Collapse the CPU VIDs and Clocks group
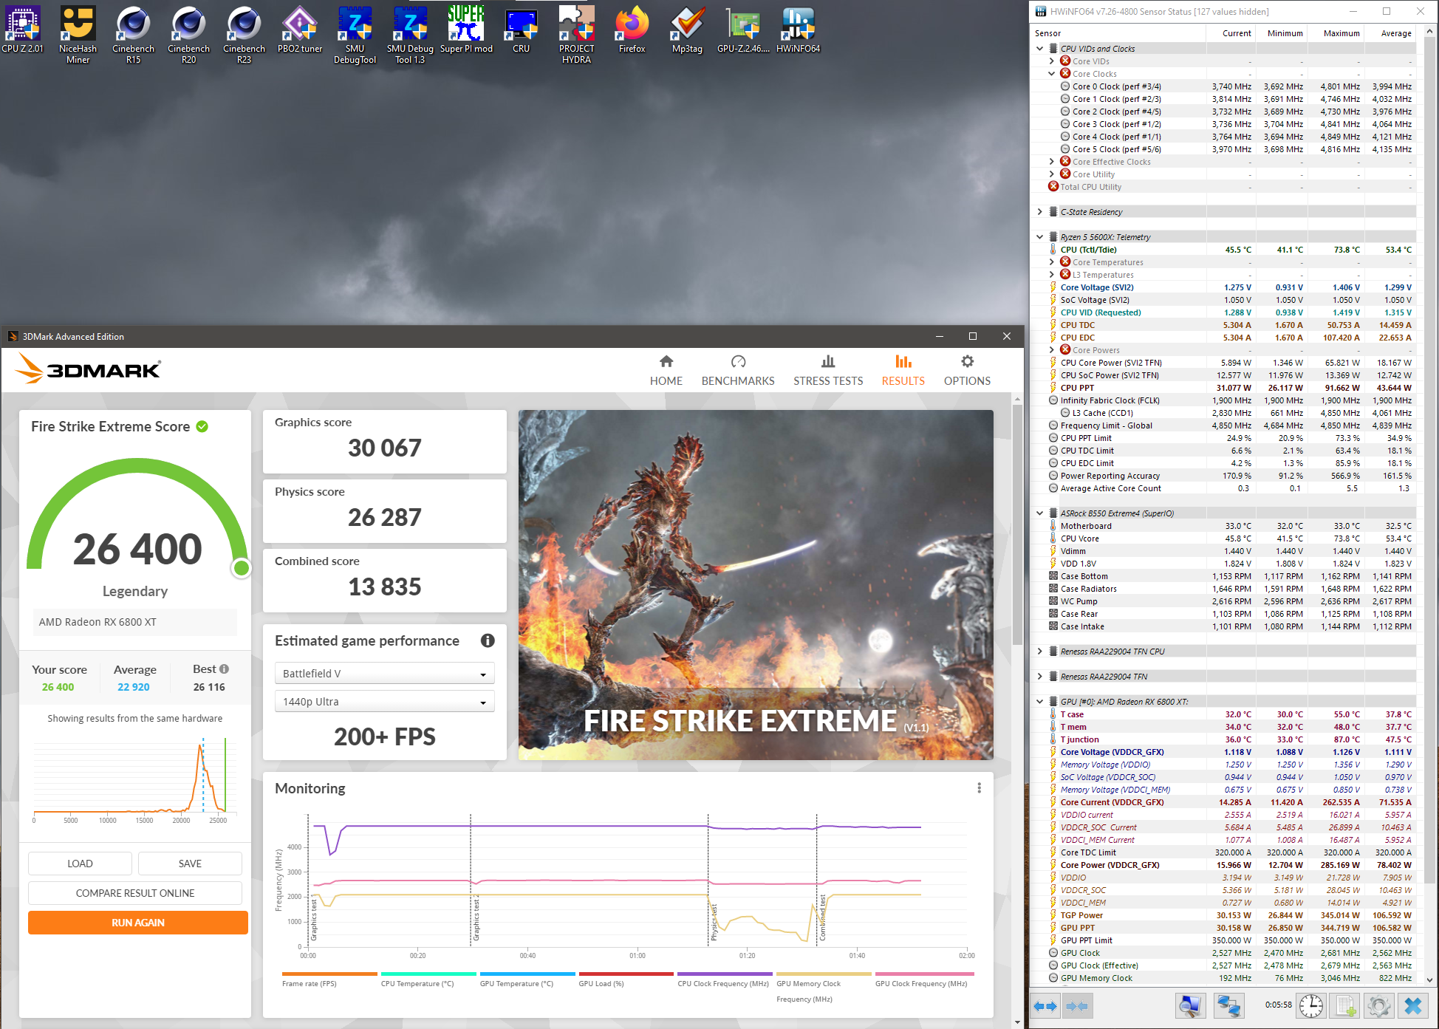The height and width of the screenshot is (1029, 1439). (x=1040, y=49)
